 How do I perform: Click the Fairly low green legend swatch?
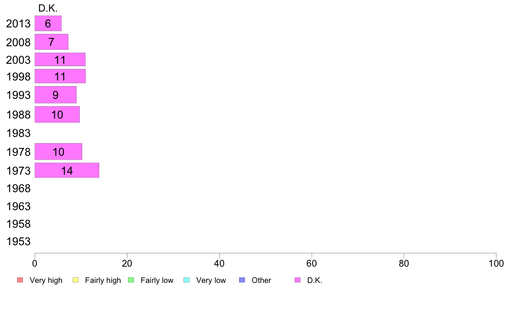coord(131,280)
